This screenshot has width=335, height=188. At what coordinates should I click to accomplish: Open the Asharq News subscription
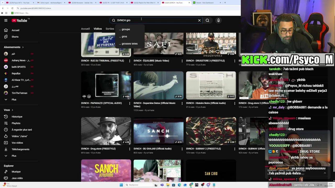(19, 61)
